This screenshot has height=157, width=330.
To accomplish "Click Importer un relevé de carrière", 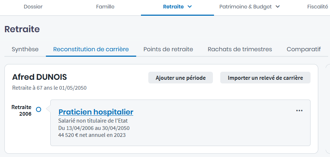I will click(265, 78).
